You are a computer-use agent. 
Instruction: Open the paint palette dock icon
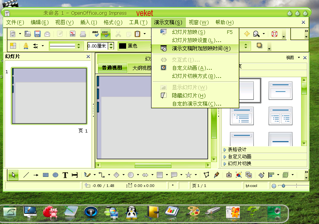192,212
